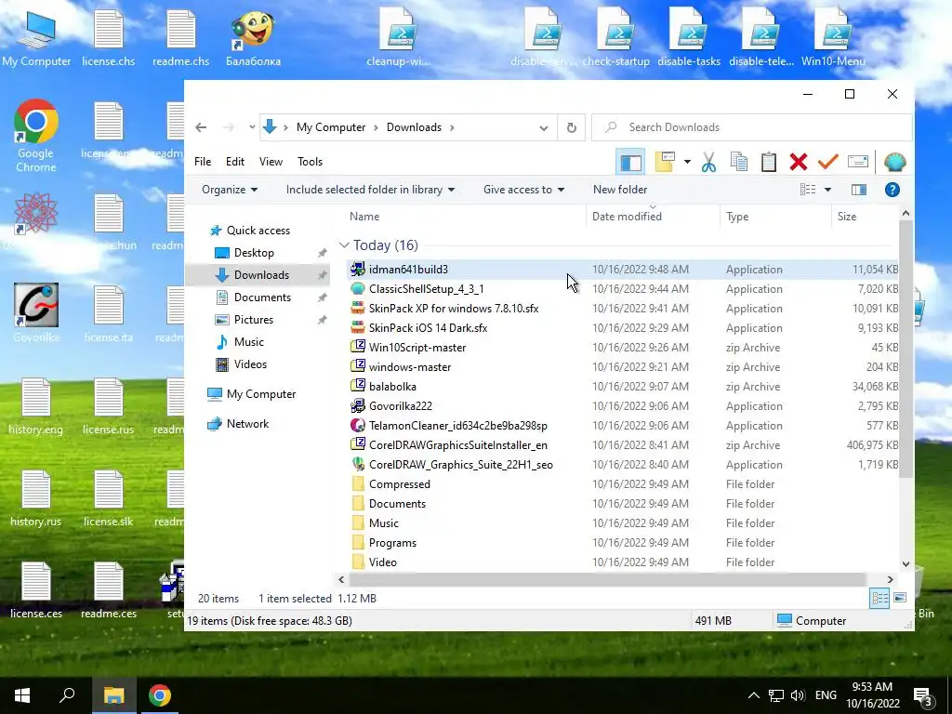The width and height of the screenshot is (952, 714).
Task: Toggle the navigation pane toolbar icon
Action: click(630, 162)
